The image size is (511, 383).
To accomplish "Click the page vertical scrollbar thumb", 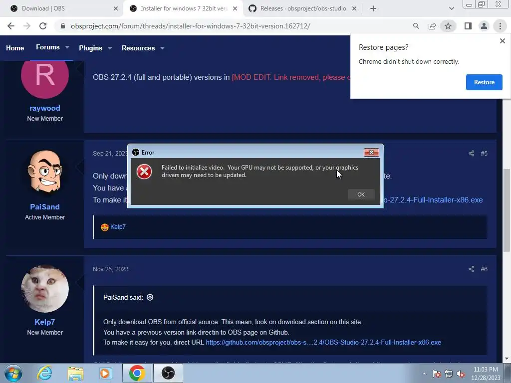I will click(x=507, y=210).
